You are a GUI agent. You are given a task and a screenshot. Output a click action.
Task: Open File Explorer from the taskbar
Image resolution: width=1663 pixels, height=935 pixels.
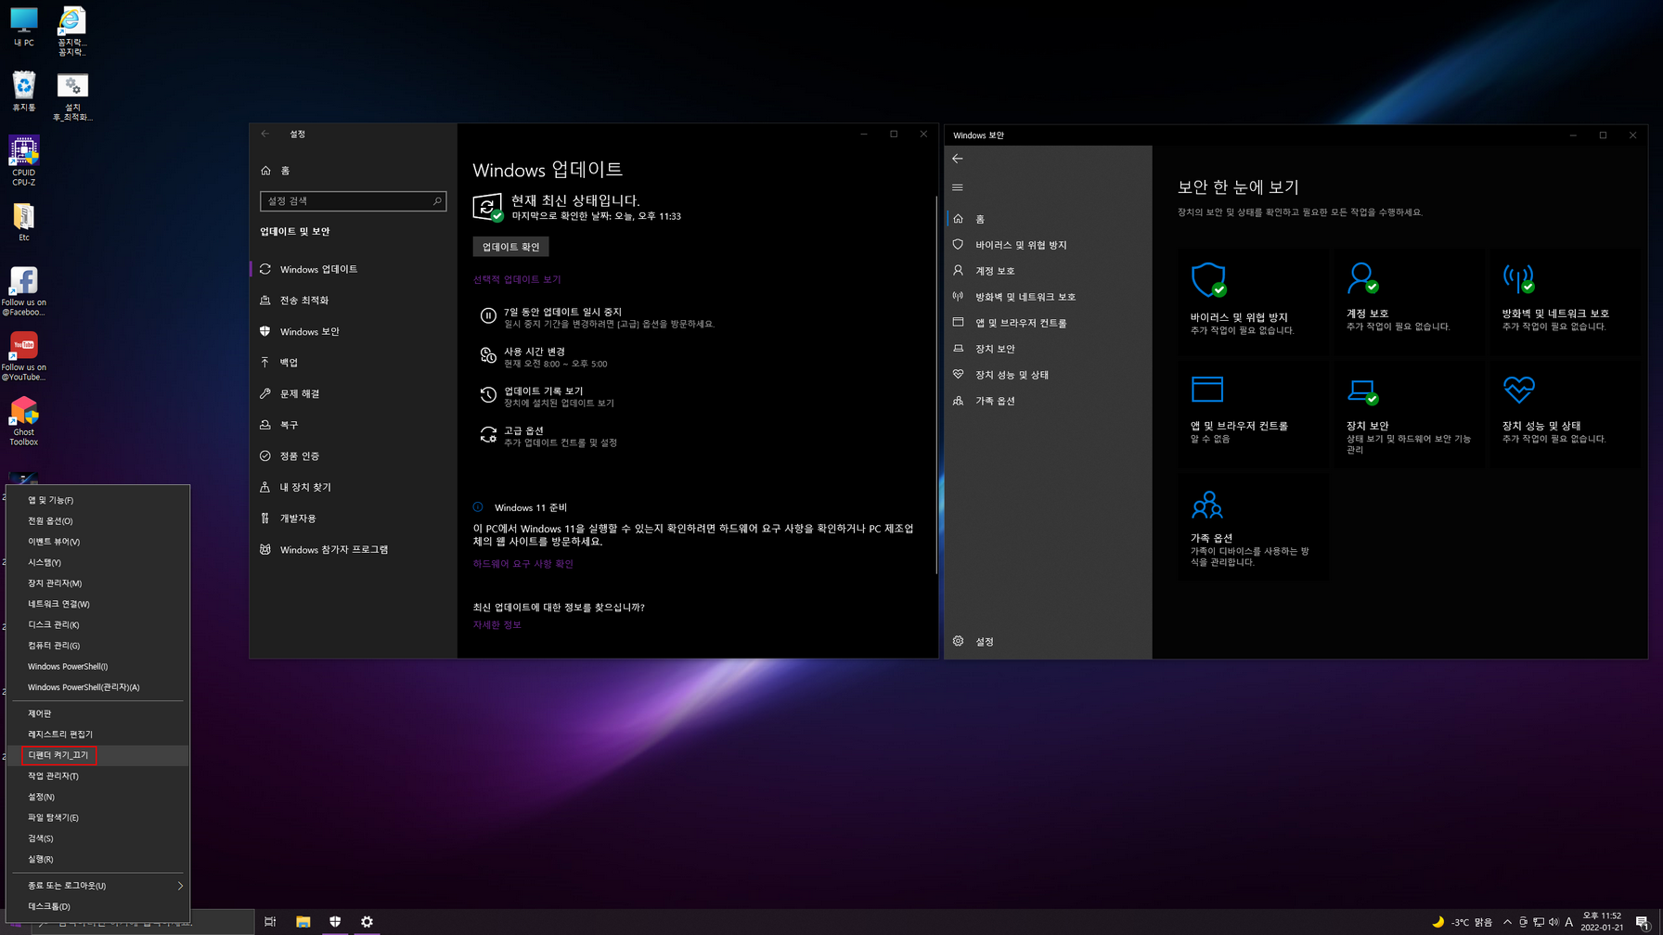(303, 921)
